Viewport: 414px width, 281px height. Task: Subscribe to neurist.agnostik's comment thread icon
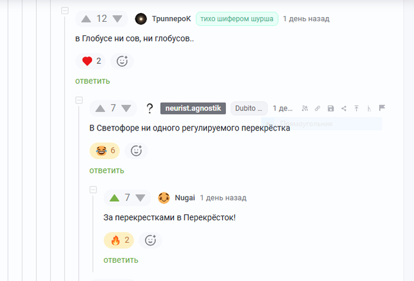(305, 109)
